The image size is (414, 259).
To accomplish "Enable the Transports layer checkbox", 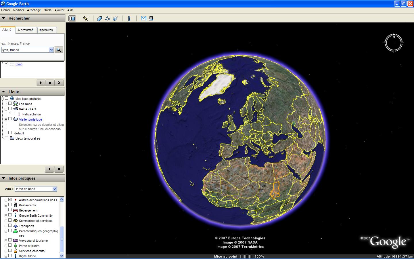I will point(10,225).
